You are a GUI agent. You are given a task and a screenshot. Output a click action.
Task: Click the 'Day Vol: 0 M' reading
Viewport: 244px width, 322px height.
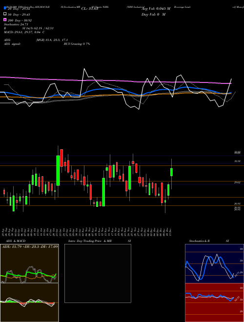coord(153,14)
